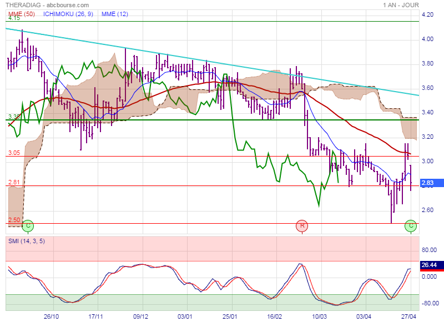Click the 4.15 resistance level label
Viewport: 444px width, 322px height.
point(14,18)
